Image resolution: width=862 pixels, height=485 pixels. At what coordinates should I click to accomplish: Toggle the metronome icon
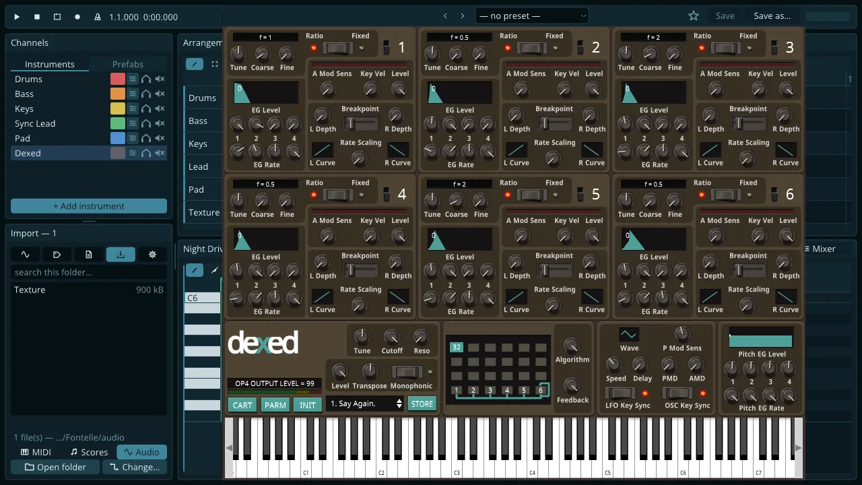tap(98, 17)
